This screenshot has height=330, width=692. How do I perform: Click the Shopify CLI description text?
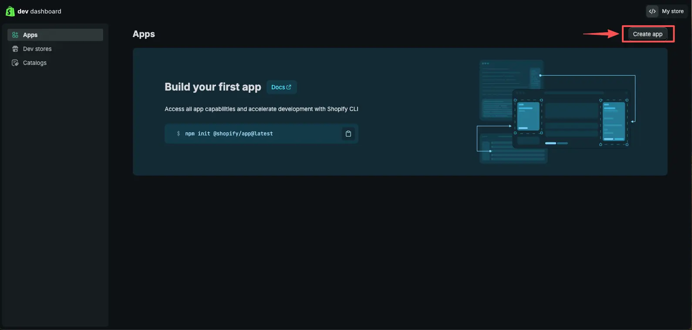261,109
